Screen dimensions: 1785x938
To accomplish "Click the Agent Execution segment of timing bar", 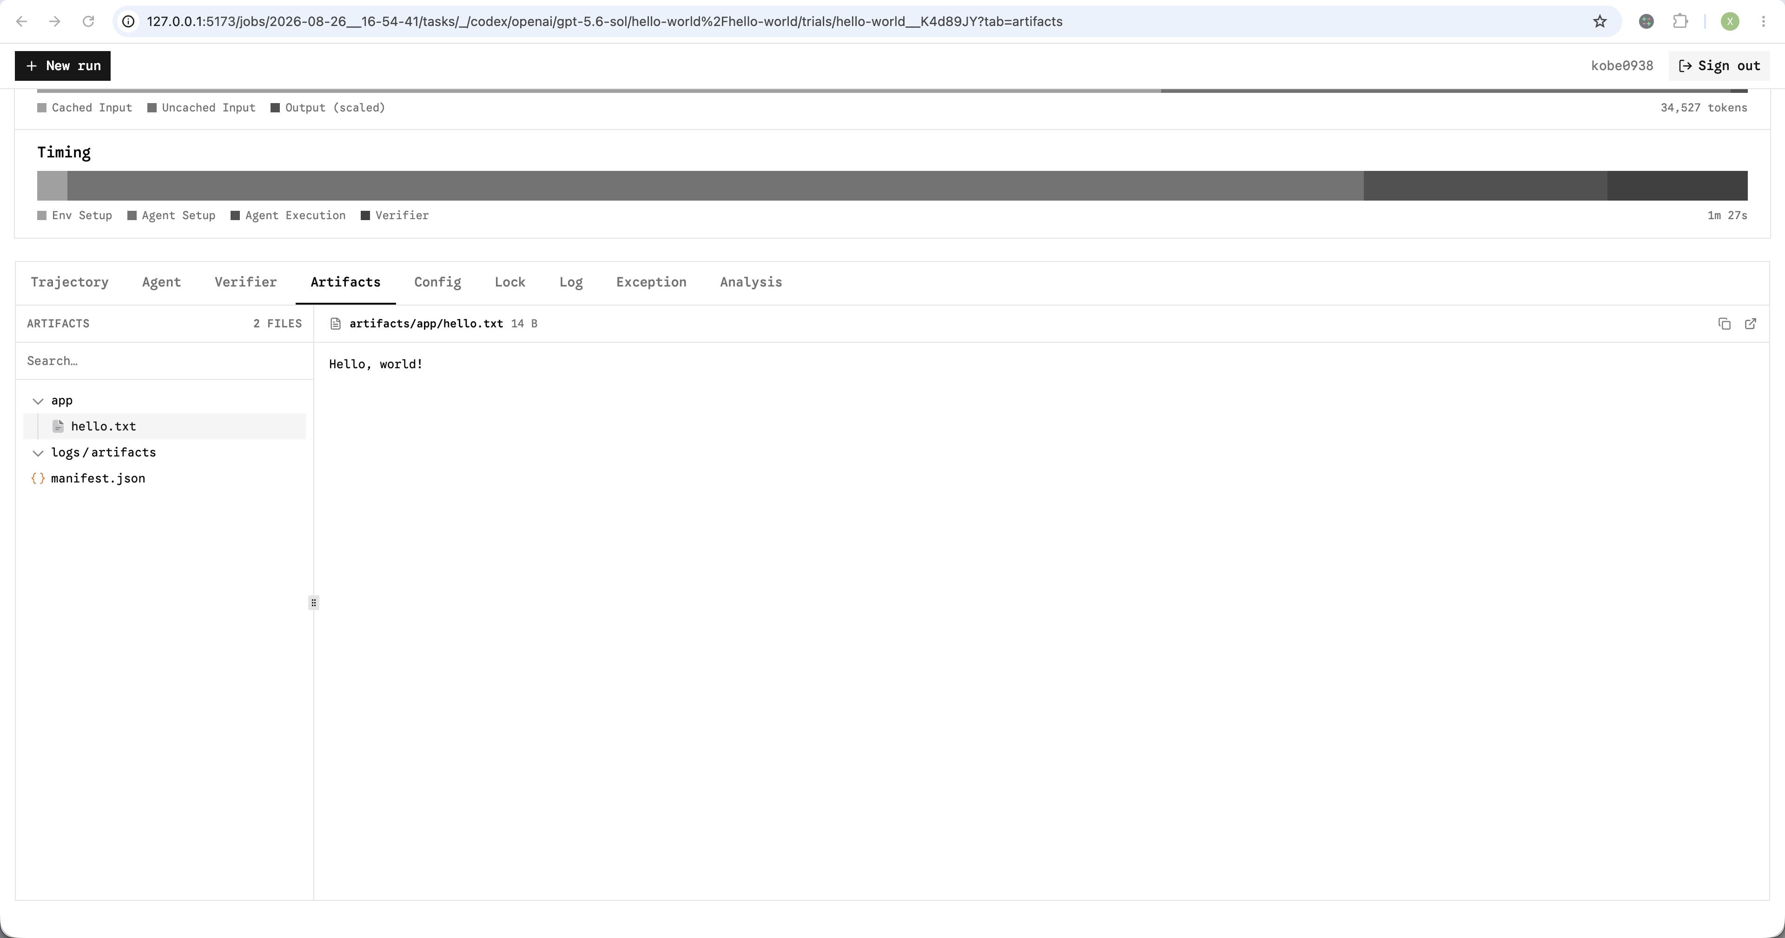I will [x=1485, y=186].
